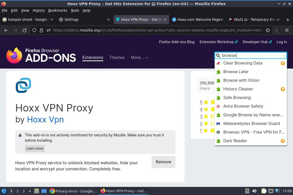Click the Learn more button
The image size is (293, 195).
35,148
